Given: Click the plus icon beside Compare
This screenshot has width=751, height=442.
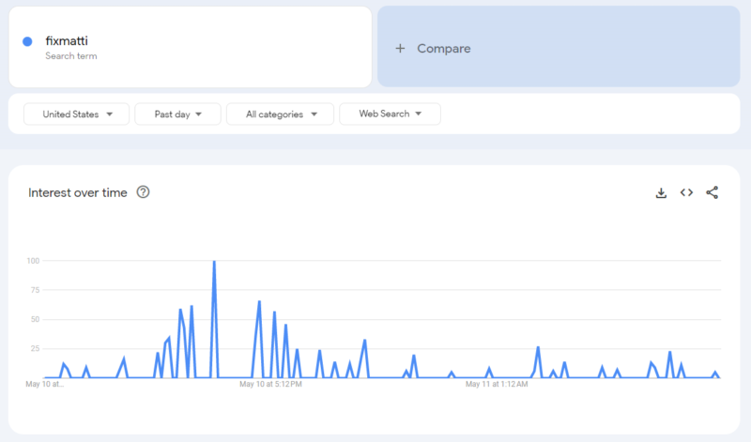Looking at the screenshot, I should pos(401,48).
